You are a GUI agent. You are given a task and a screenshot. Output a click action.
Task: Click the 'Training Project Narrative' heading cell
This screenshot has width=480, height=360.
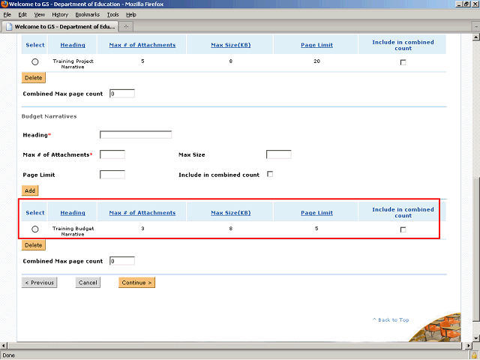coord(73,64)
